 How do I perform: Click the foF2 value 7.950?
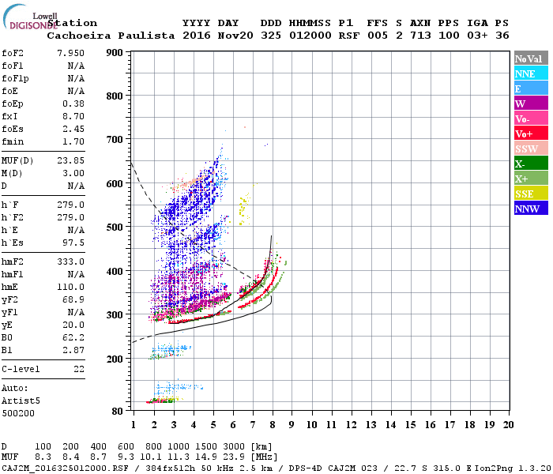[70, 53]
